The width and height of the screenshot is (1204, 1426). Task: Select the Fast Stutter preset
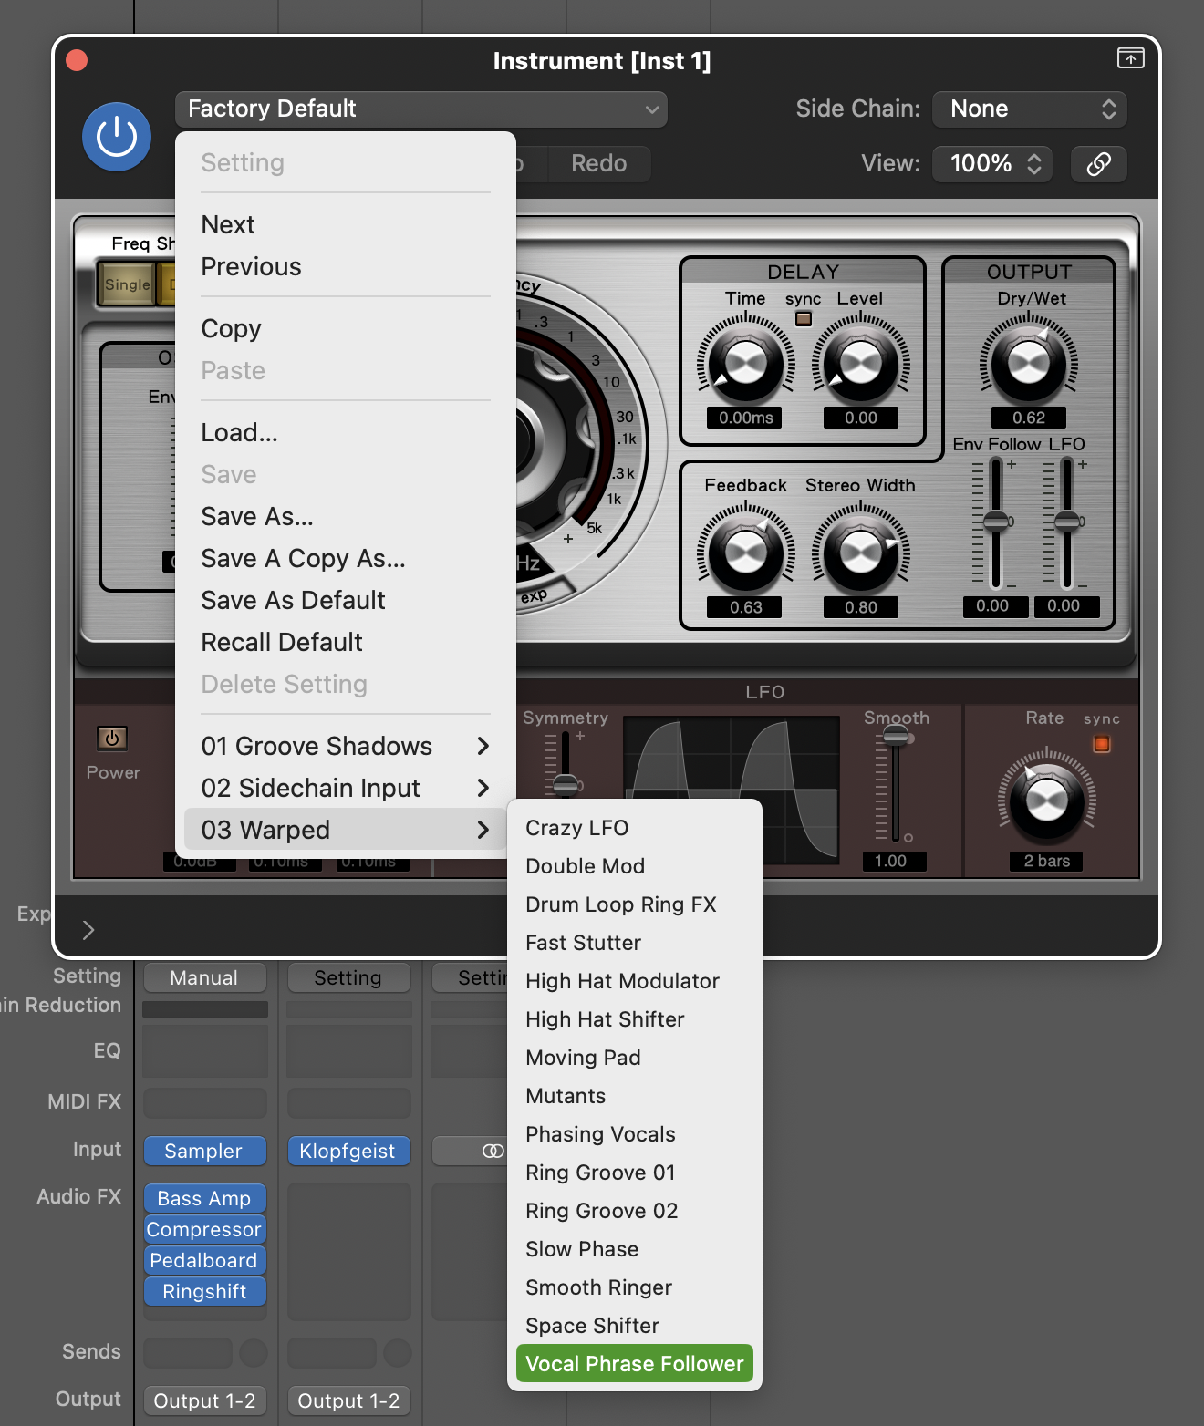tap(635, 943)
